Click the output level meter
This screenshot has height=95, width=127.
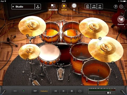point(102,90)
